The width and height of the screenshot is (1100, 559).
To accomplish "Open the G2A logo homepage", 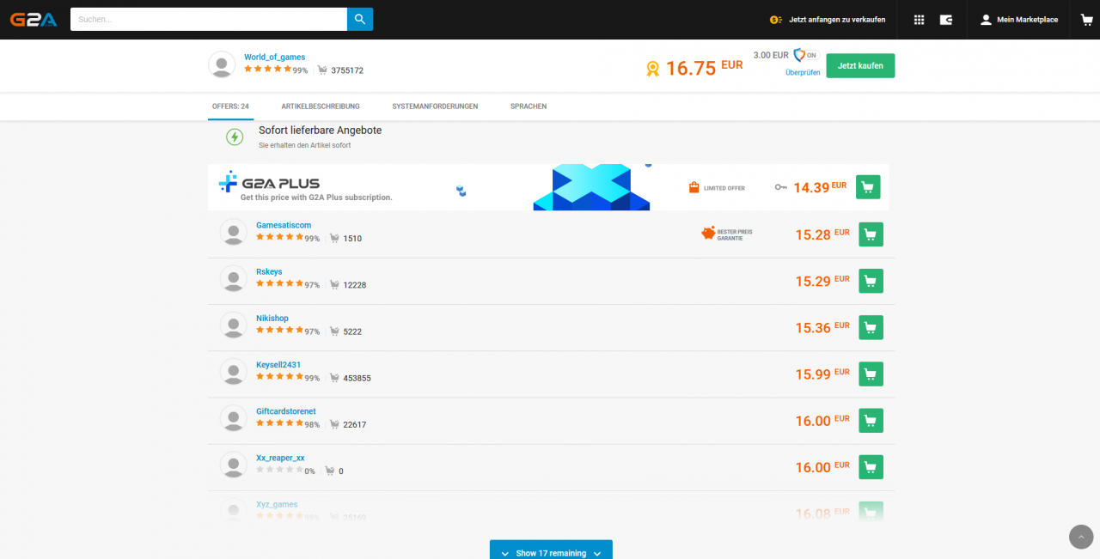I will (x=34, y=19).
